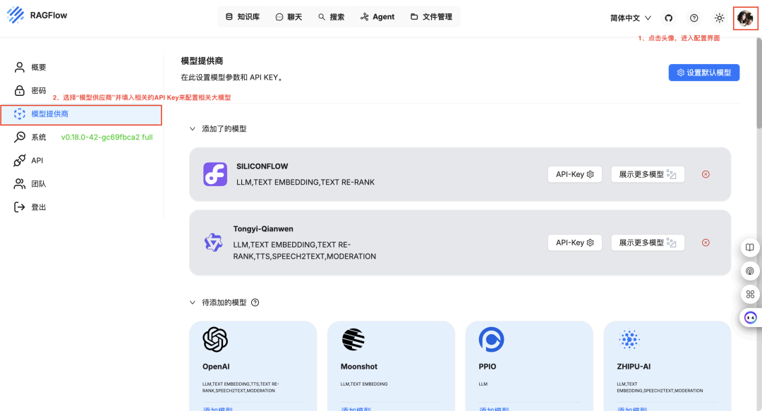Open the API-Key button for SILICONFLOW
762x411 pixels.
pos(575,174)
